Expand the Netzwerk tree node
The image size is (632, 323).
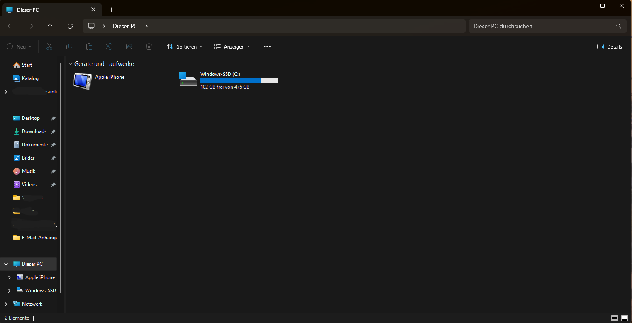[x=6, y=304]
